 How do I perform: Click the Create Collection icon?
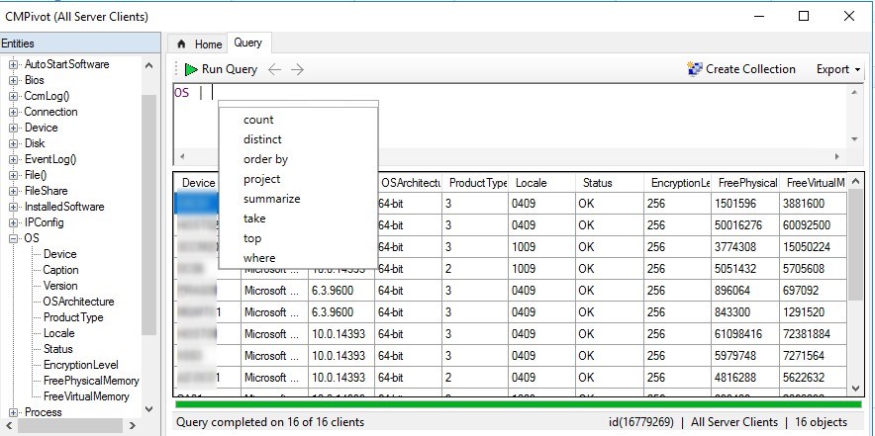pyautogui.click(x=695, y=69)
